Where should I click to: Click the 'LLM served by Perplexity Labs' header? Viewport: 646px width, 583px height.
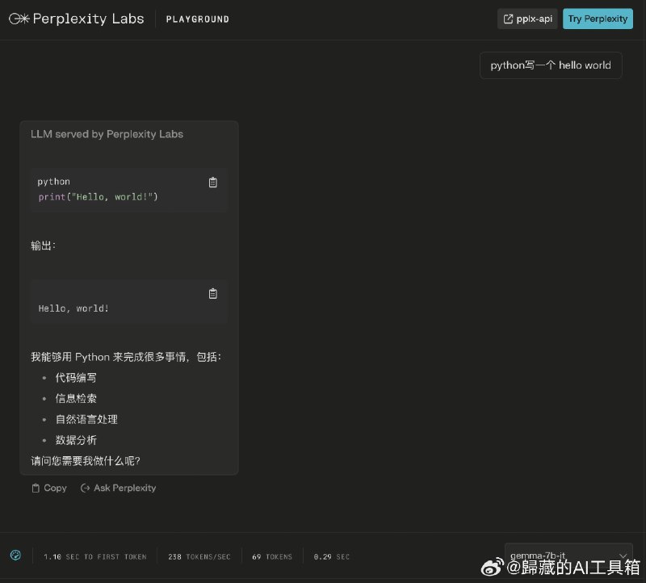click(107, 134)
